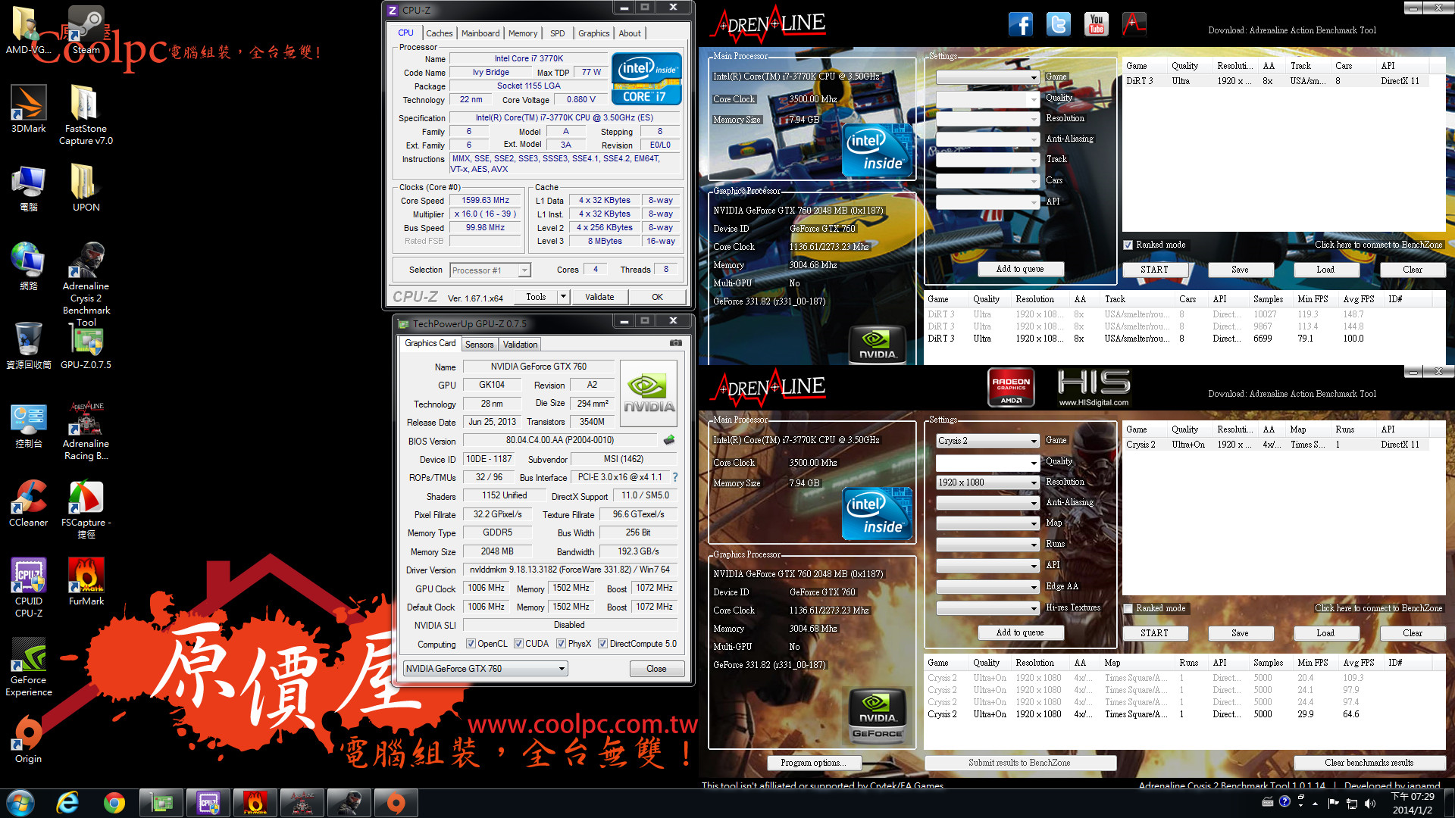The width and height of the screenshot is (1455, 818).
Task: Click Clear benchmarks results button
Action: (1369, 763)
